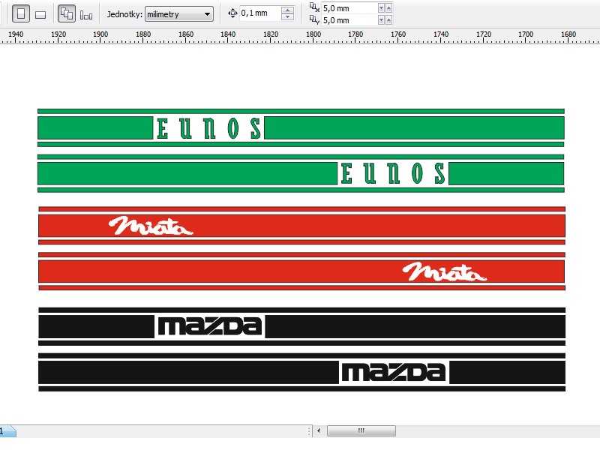Set page orientation to portrait
Viewport: 600px width, 450px height.
pyautogui.click(x=21, y=14)
